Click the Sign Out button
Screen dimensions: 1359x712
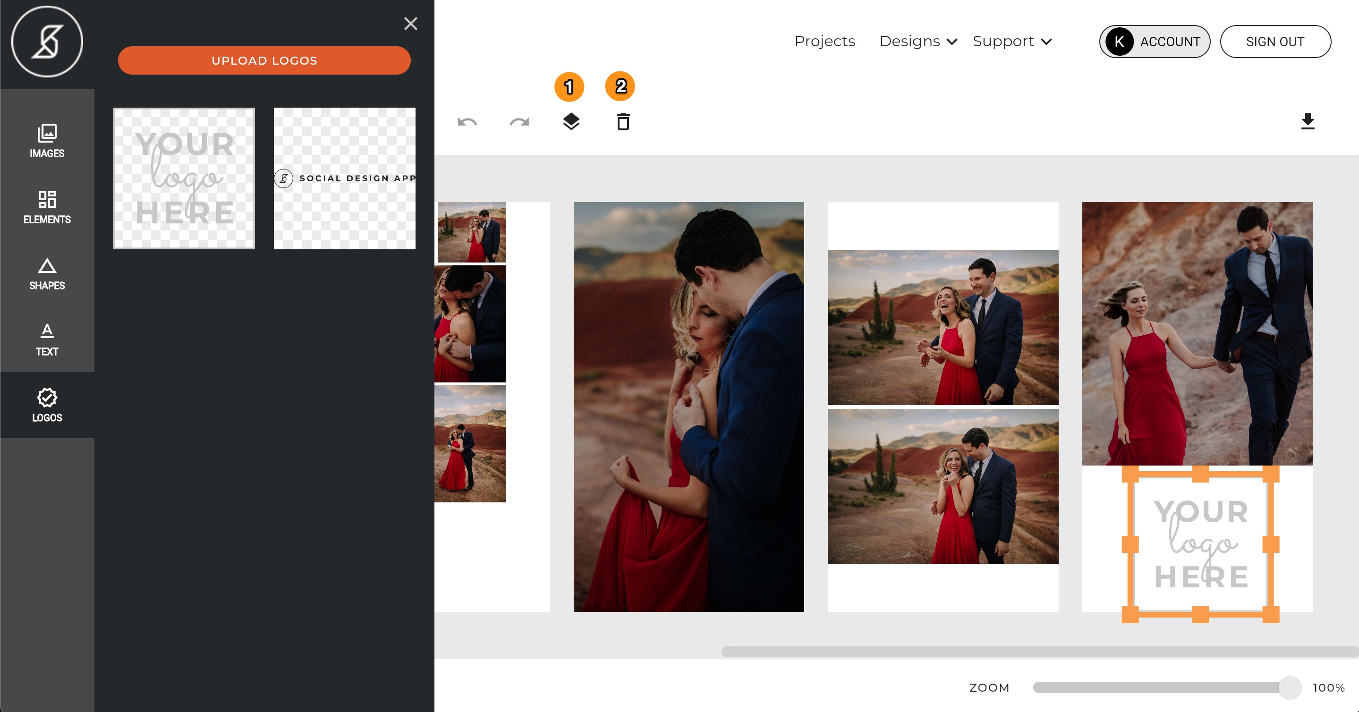click(1275, 42)
